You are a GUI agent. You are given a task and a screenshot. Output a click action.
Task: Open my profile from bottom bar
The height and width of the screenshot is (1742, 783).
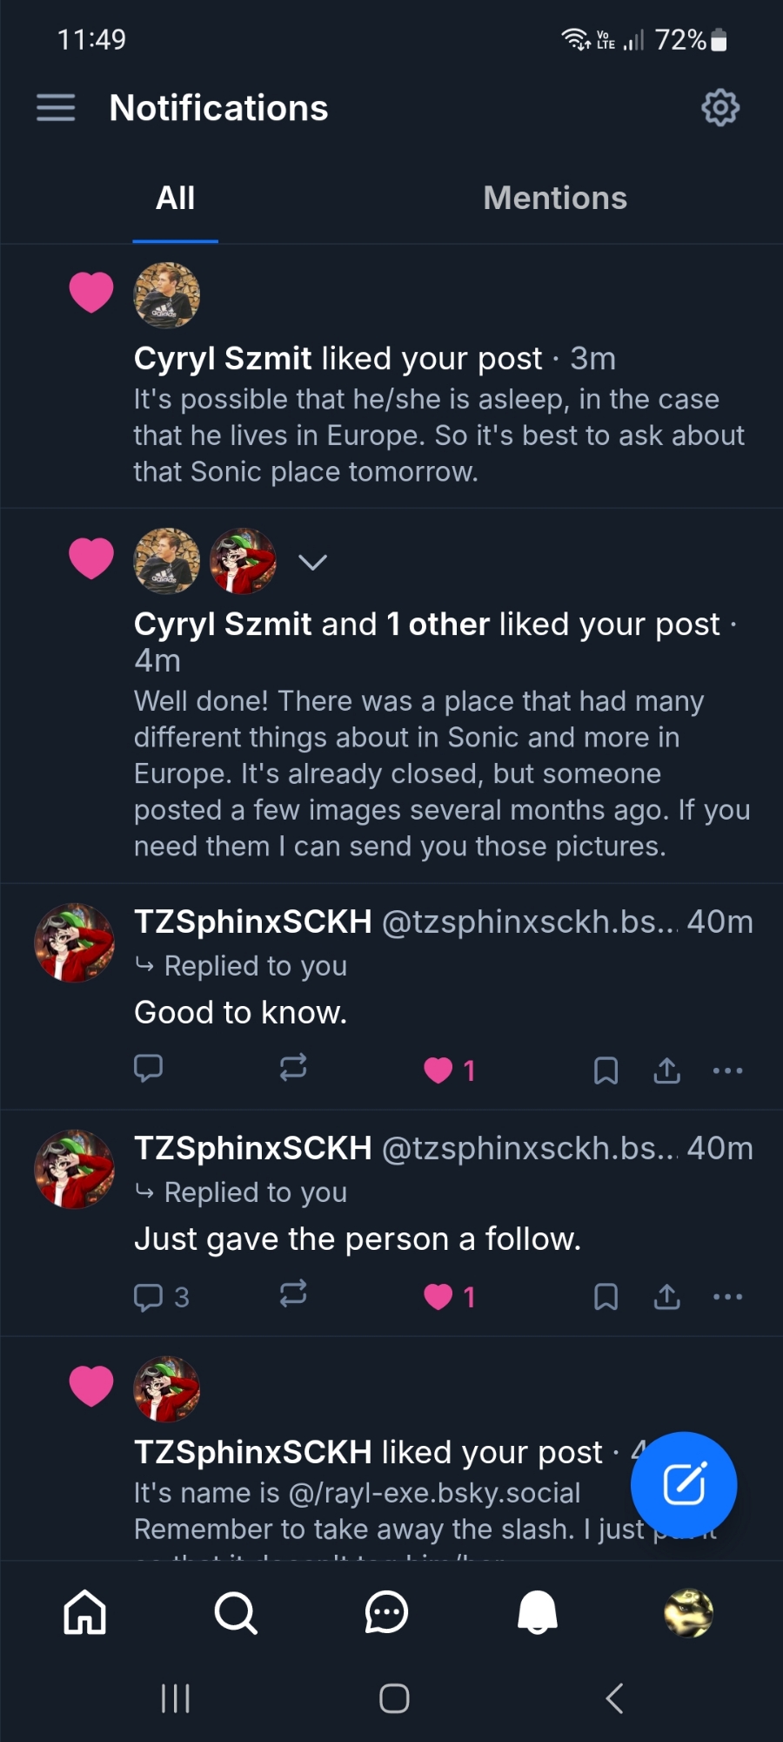[x=688, y=1612]
